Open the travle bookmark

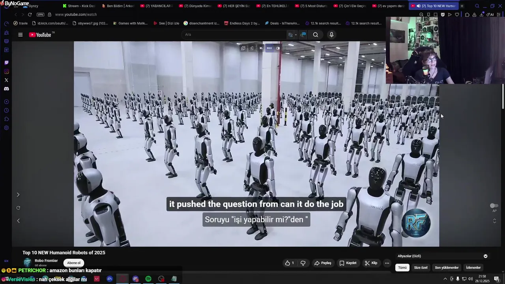point(21,23)
